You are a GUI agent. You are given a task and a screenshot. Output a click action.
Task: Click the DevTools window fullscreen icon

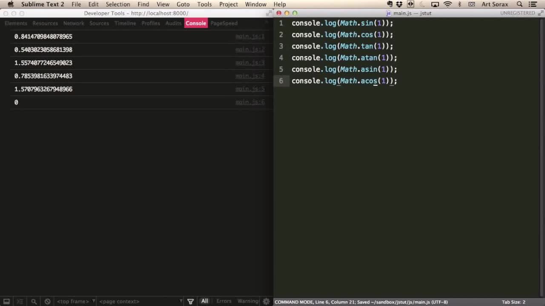269,13
